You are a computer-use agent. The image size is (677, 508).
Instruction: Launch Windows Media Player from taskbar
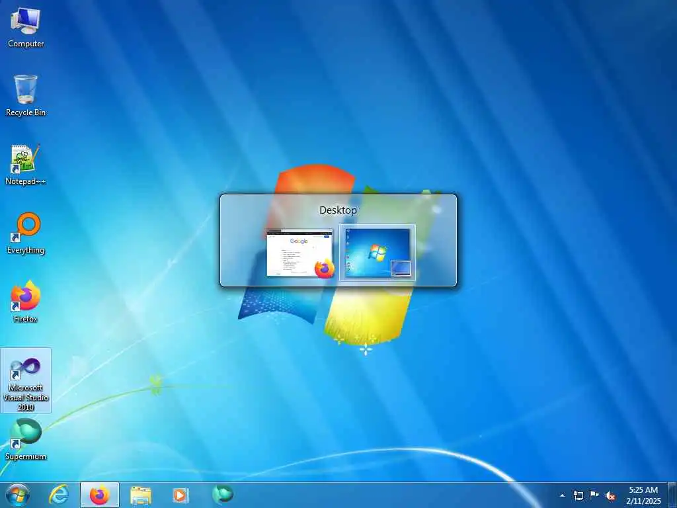tap(180, 495)
